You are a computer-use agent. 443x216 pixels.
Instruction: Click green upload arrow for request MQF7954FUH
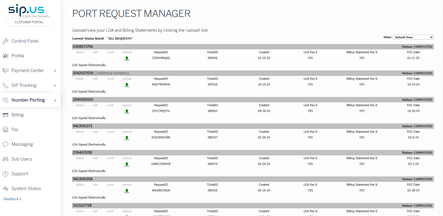point(127,85)
